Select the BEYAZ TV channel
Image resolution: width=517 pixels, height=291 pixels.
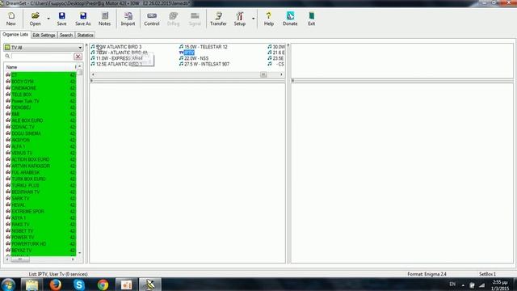pos(22,251)
